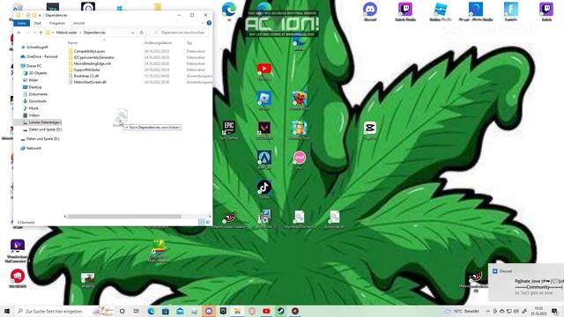Open Explorer help question mark icon
Screen dimensions: 564x317
coord(209,23)
